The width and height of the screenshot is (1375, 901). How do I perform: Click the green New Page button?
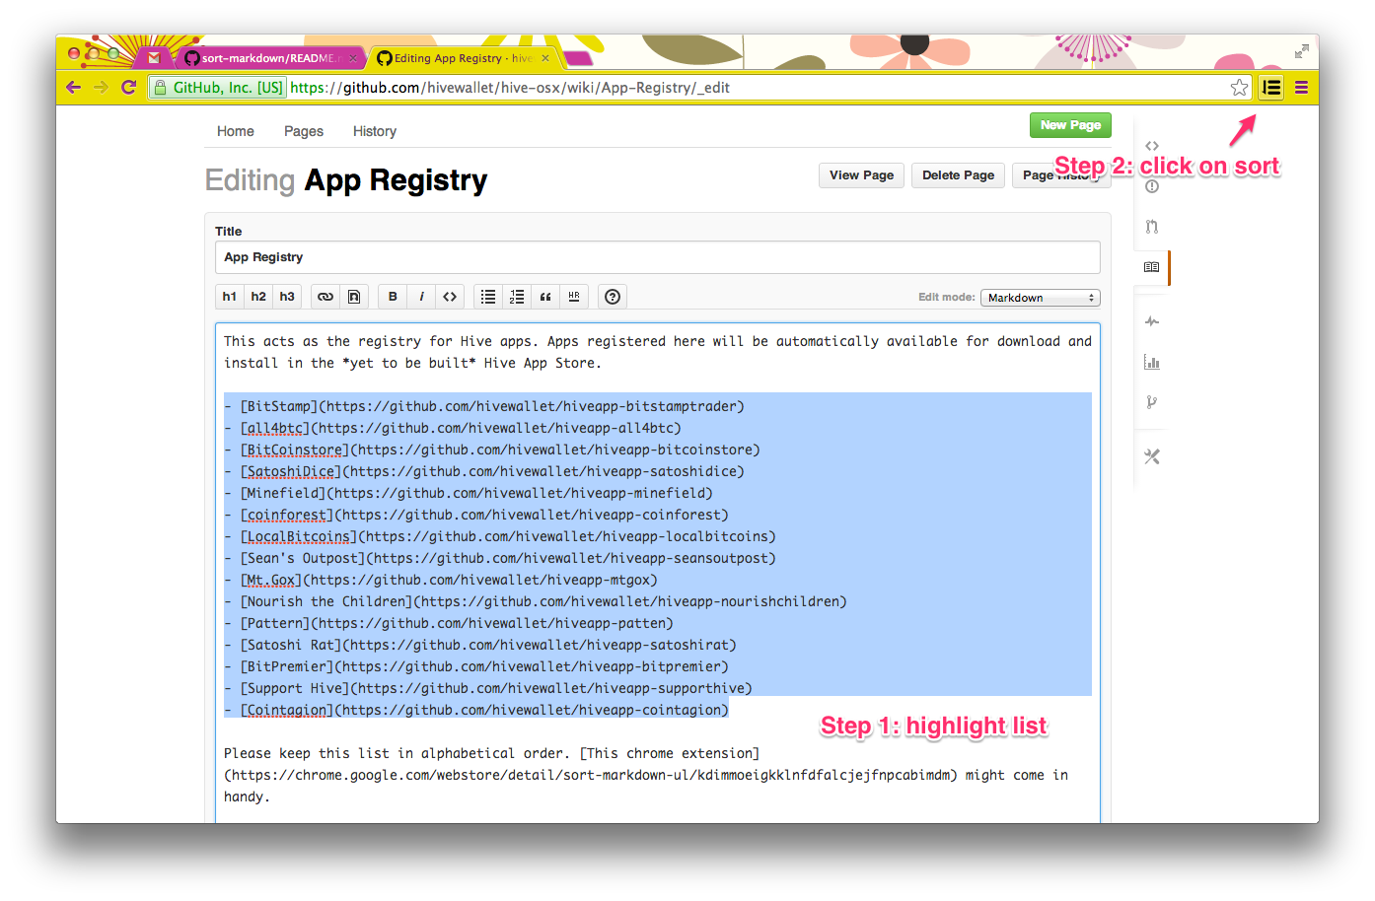tap(1070, 125)
